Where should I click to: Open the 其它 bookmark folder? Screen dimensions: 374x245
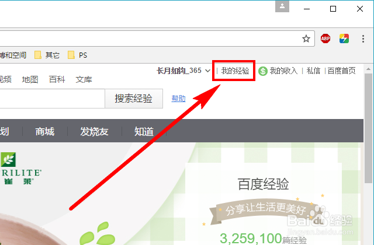[x=47, y=55]
